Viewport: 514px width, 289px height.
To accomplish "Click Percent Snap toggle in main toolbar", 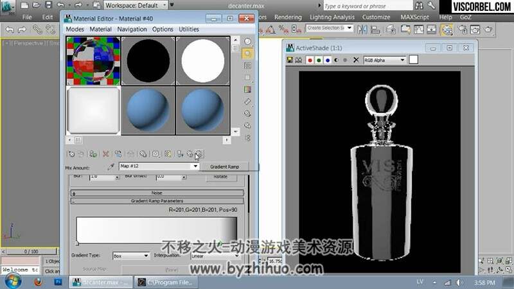I will 283,30.
